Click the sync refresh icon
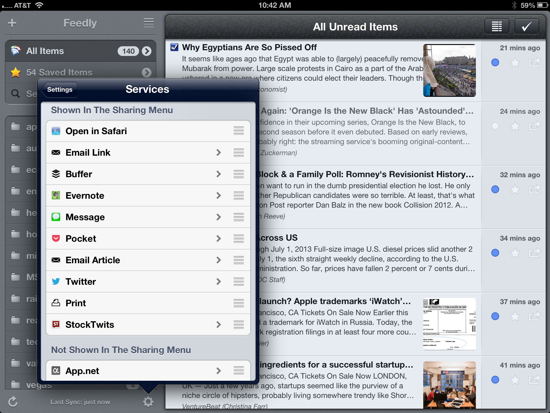Screen dimensions: 550x413 pyautogui.click(x=13, y=402)
